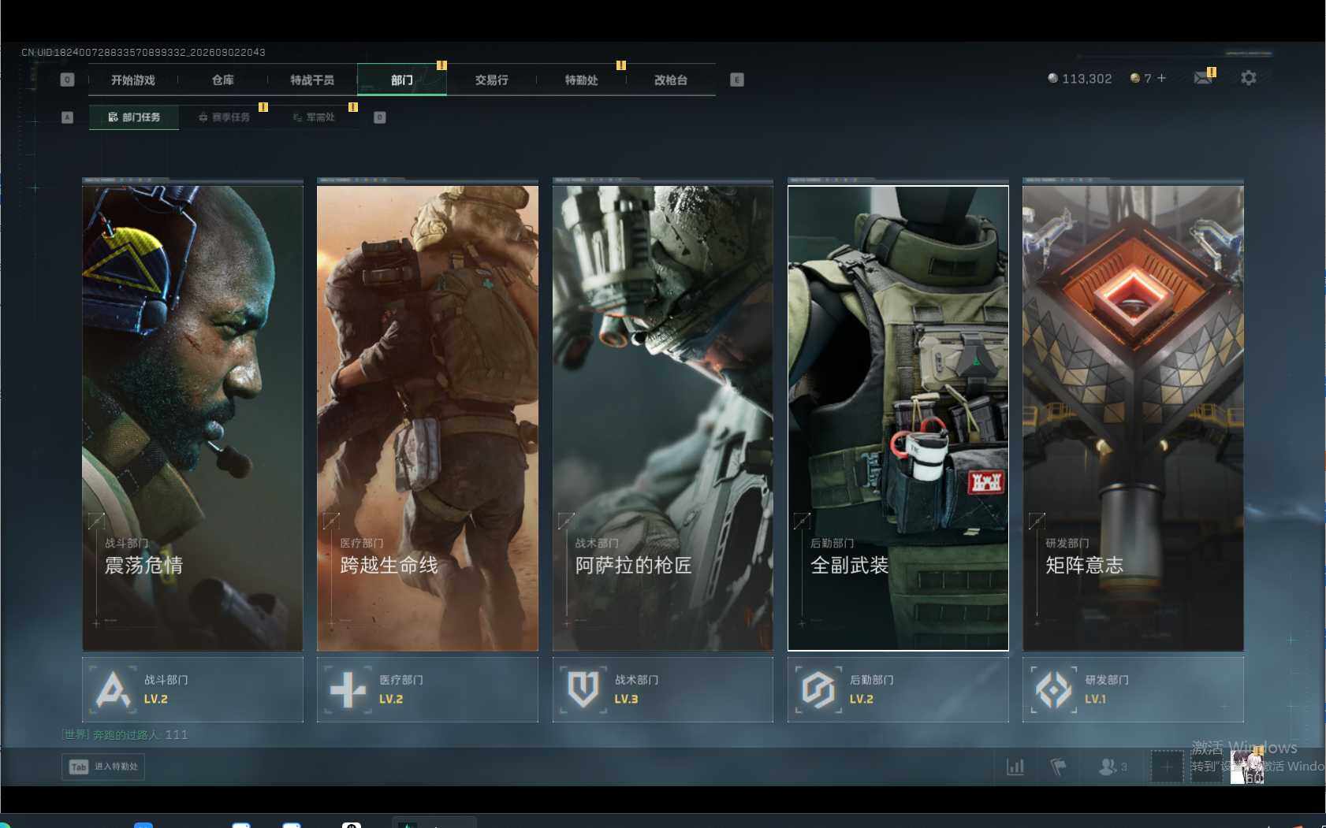1326x828 pixels.
Task: Click the 全副武装 mission title text
Action: [x=850, y=566]
